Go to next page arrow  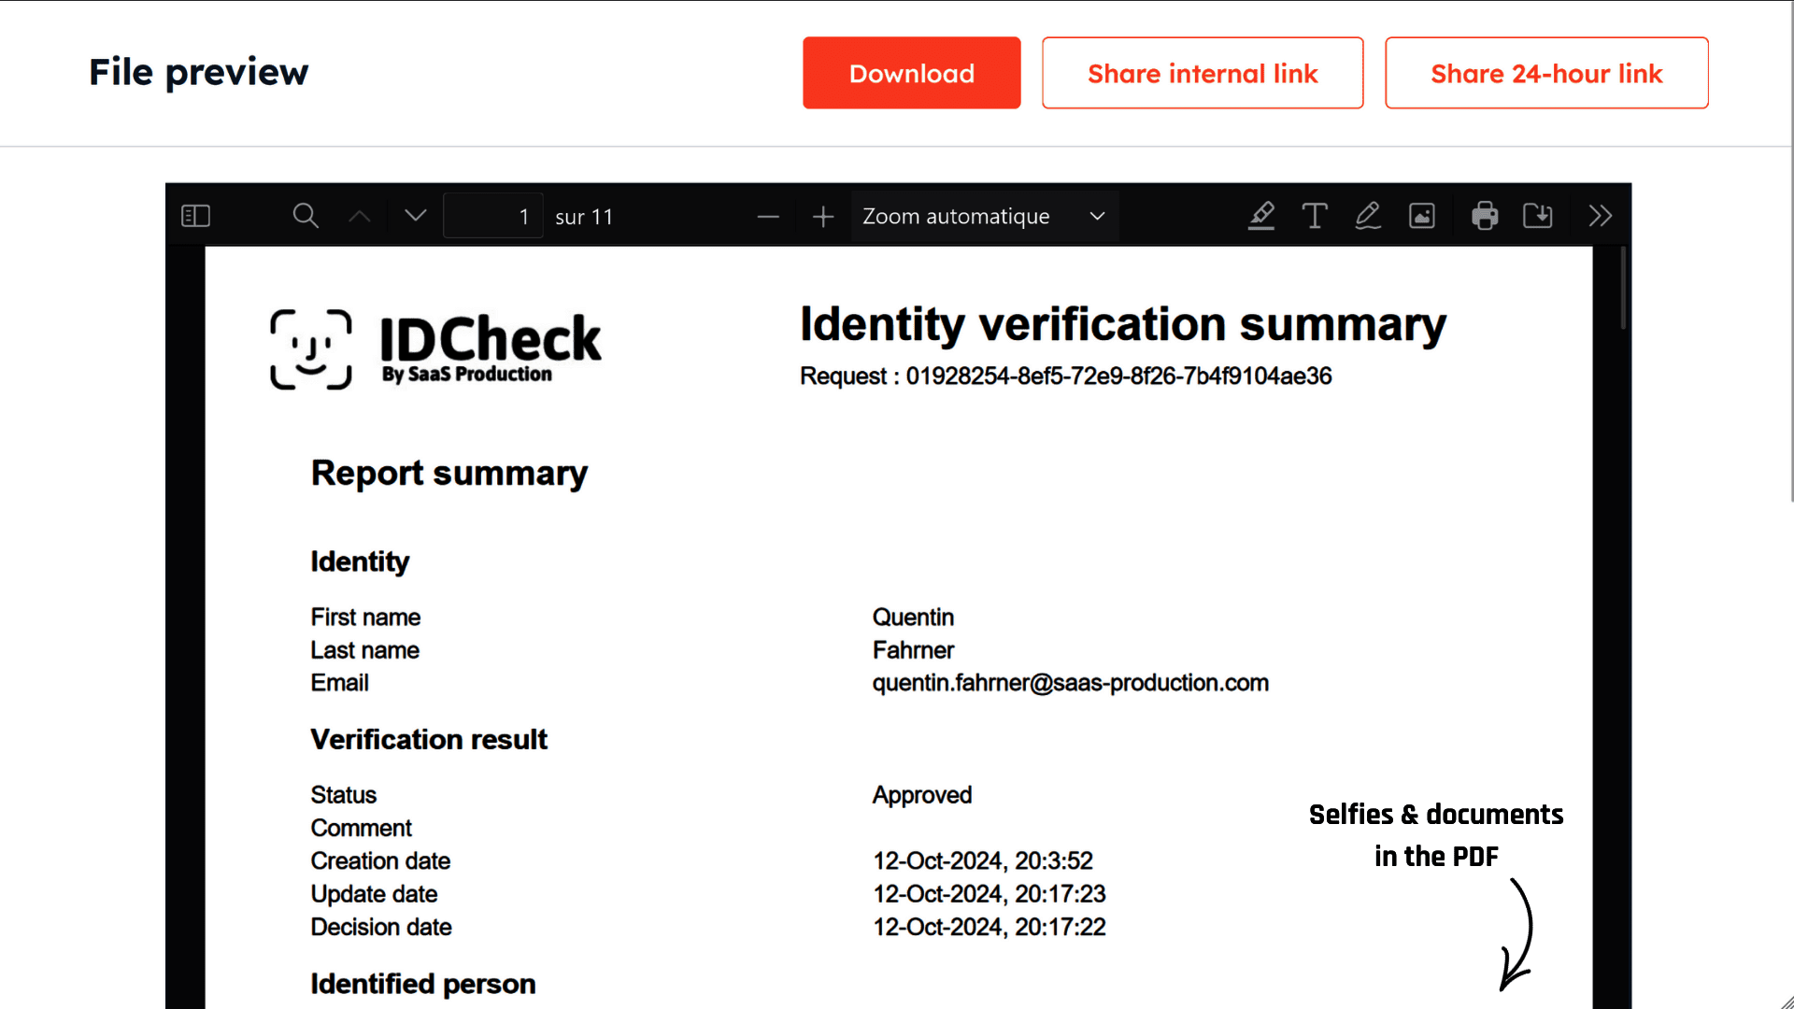click(x=416, y=216)
